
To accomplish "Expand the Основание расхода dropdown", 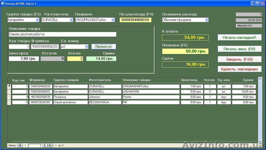I will 206,20.
